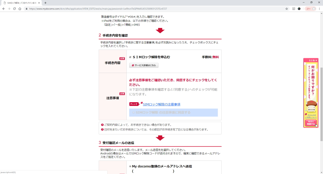This screenshot has height=174, width=323.
Task: Open a new browser tab
Action: click(x=45, y=3)
